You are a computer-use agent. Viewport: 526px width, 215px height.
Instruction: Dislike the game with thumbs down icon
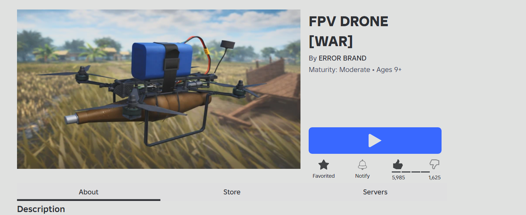[x=434, y=164]
